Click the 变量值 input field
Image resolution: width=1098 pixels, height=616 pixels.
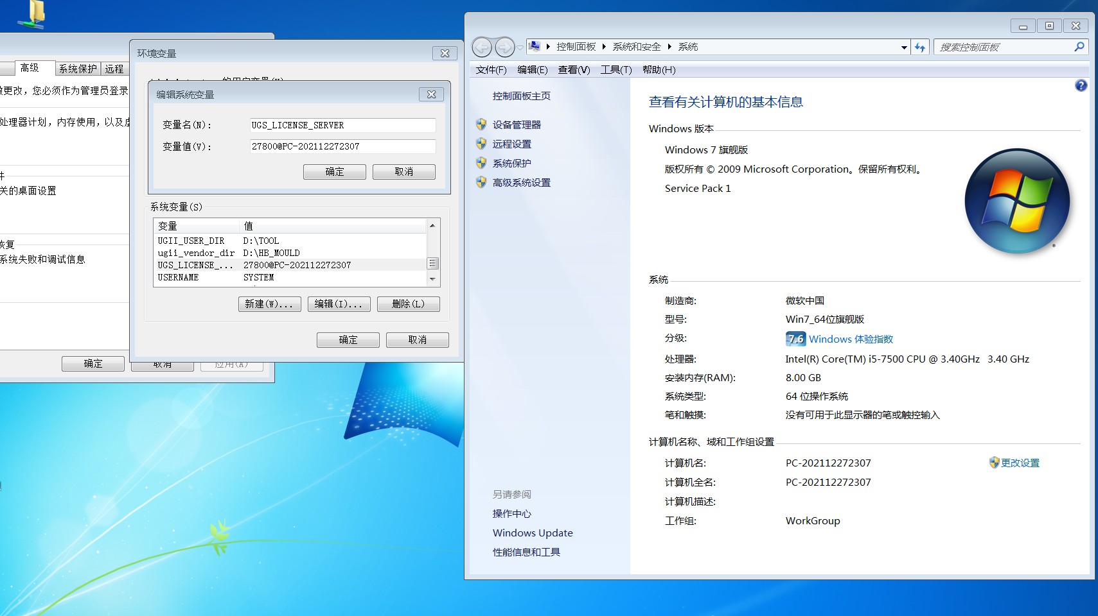(x=342, y=146)
